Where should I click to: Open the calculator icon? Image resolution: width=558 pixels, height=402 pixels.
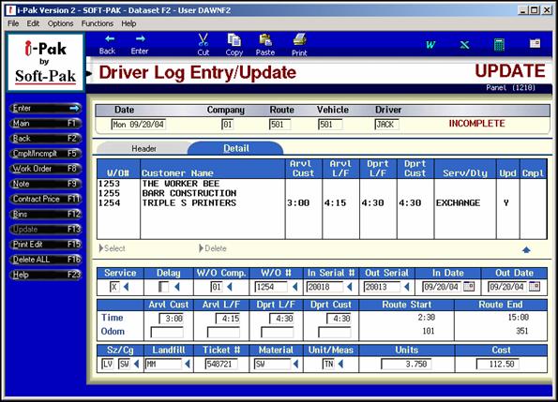499,45
